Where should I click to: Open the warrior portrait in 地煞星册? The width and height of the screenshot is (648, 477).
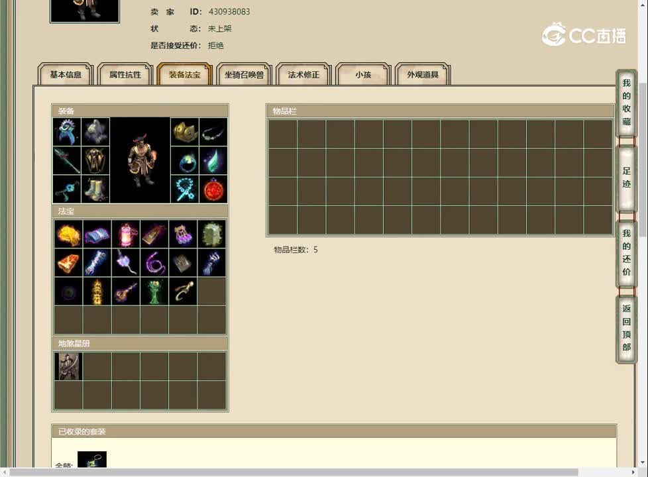(x=69, y=366)
